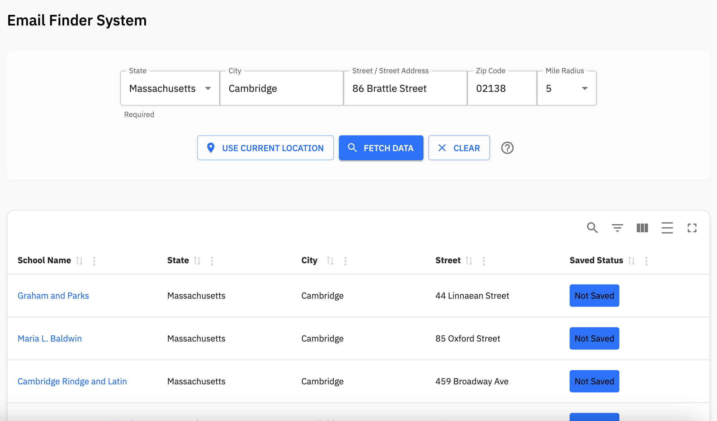
Task: Open the table filters icon
Action: pos(617,228)
